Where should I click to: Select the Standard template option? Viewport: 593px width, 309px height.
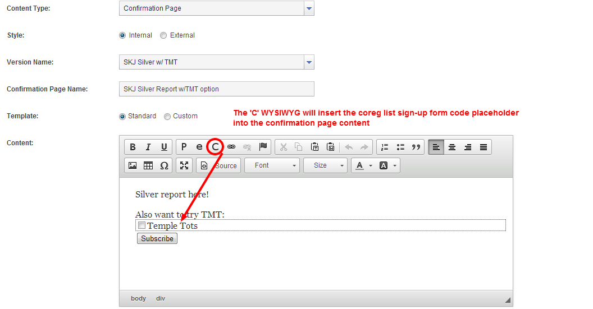tap(122, 116)
